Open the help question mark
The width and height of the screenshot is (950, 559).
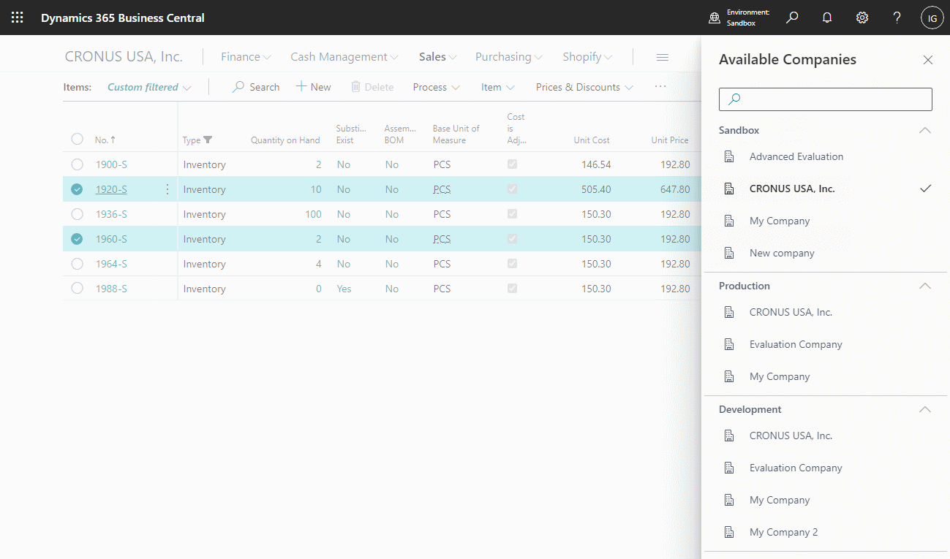coord(897,18)
